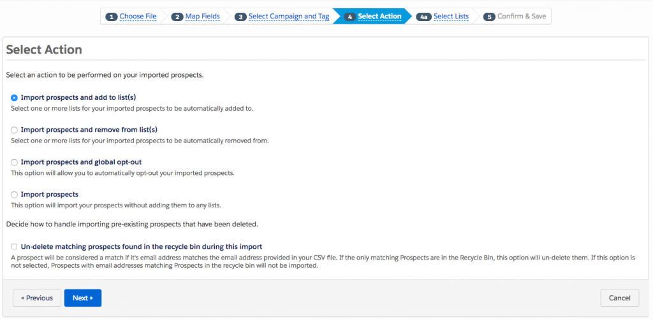
Task: Click the step 3 number badge
Action: coord(240,17)
